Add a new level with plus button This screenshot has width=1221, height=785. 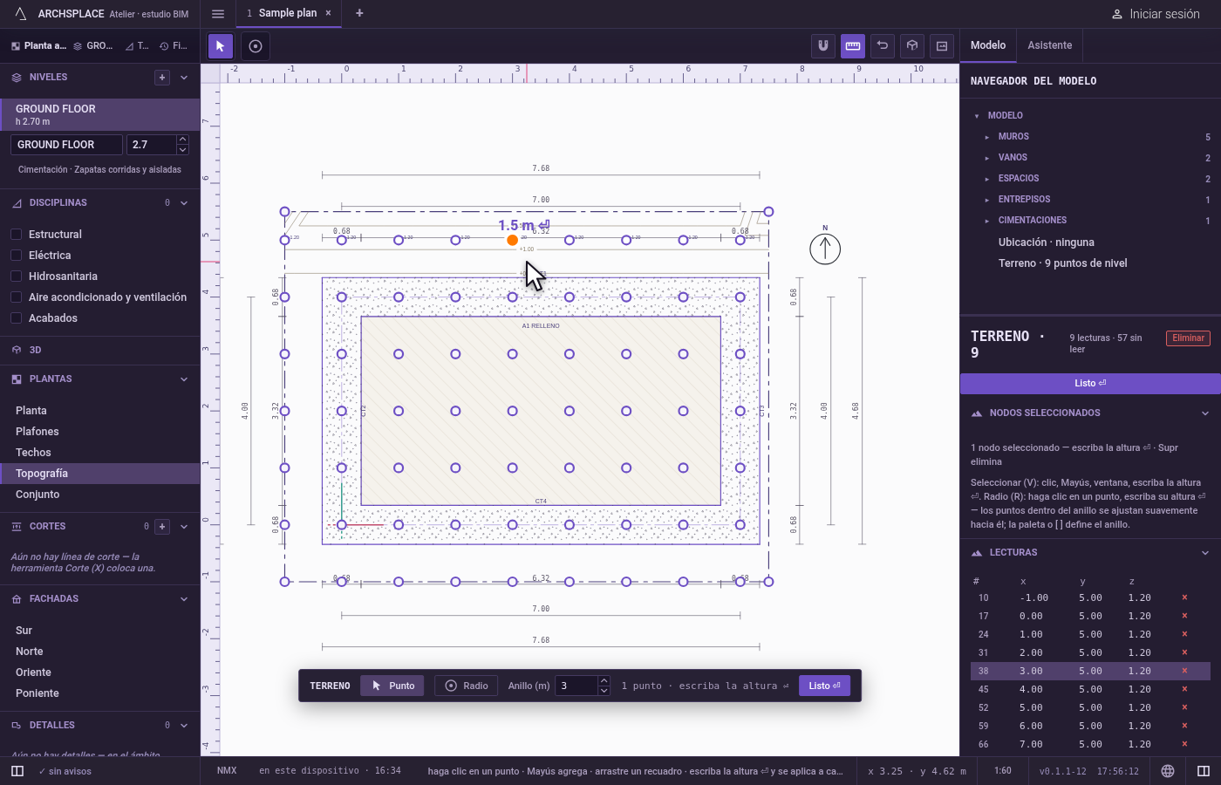[x=162, y=78]
